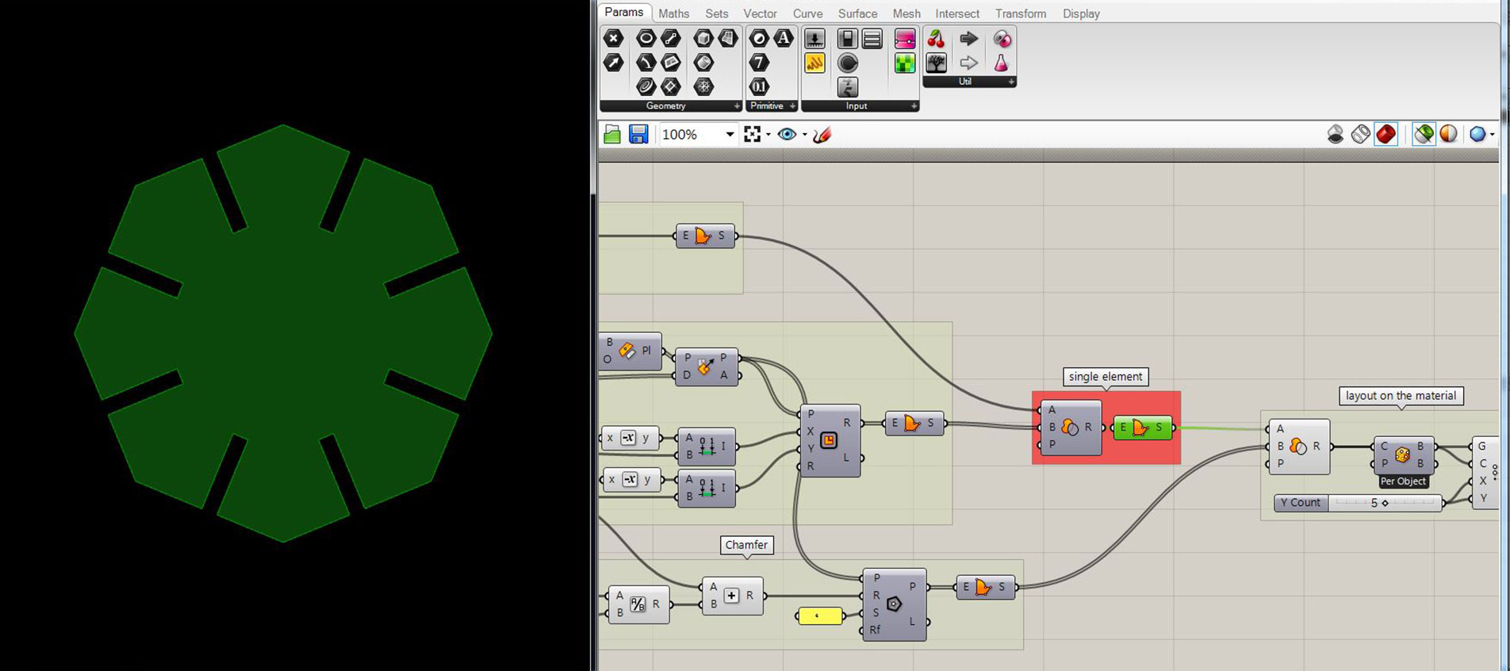Choose the pink flask icon in Util
Screen dimensions: 1510x671
coord(1002,63)
